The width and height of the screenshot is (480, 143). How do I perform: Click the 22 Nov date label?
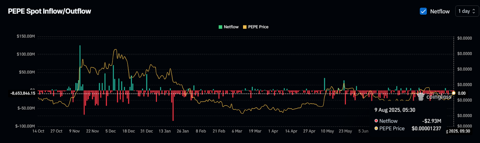pyautogui.click(x=92, y=131)
